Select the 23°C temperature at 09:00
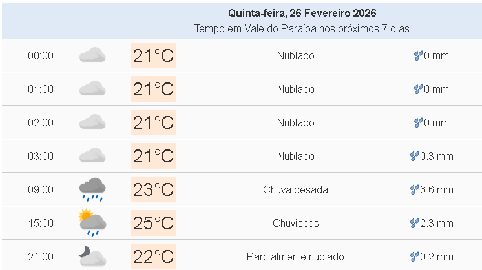Screen dimensions: 482x270 click(x=153, y=189)
